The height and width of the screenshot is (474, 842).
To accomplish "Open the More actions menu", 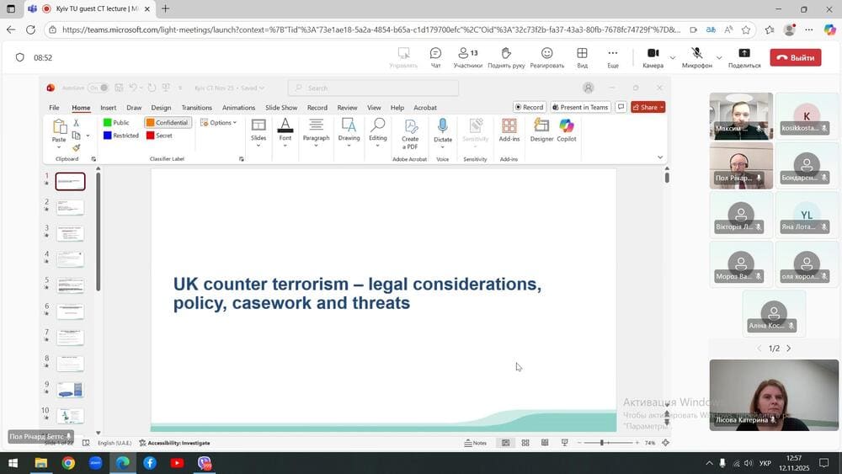I will coord(613,57).
